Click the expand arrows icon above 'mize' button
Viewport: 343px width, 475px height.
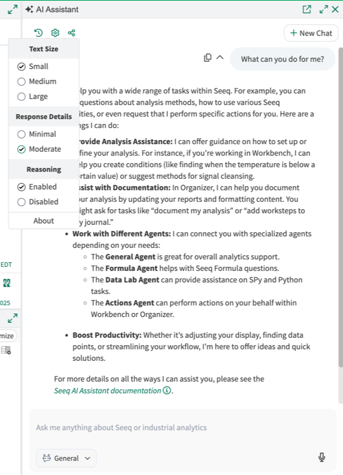point(13,318)
